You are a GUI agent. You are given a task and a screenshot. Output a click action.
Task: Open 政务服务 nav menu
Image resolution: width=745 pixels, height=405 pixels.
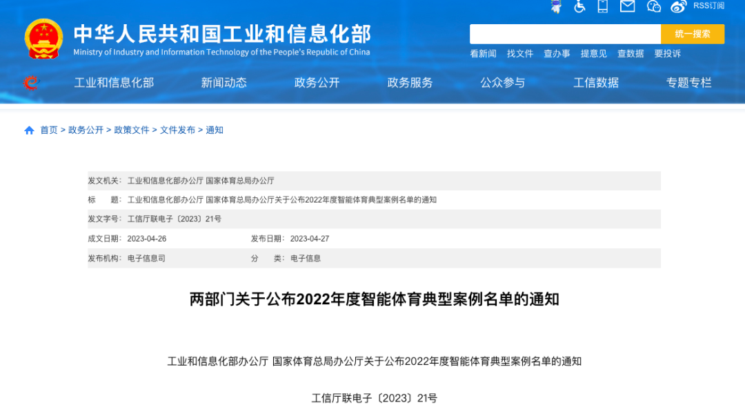(410, 83)
